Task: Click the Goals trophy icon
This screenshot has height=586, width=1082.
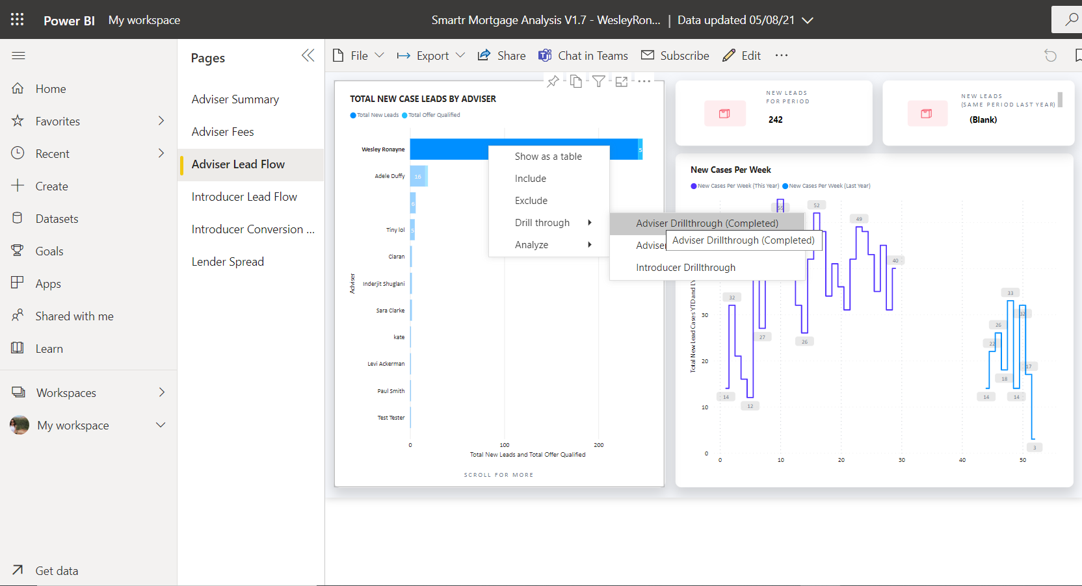Action: pos(18,251)
